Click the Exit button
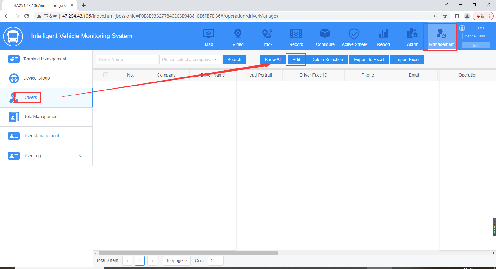The height and width of the screenshot is (269, 496). click(x=476, y=45)
